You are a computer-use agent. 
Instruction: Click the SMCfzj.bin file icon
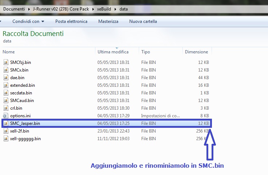click(x=6, y=62)
